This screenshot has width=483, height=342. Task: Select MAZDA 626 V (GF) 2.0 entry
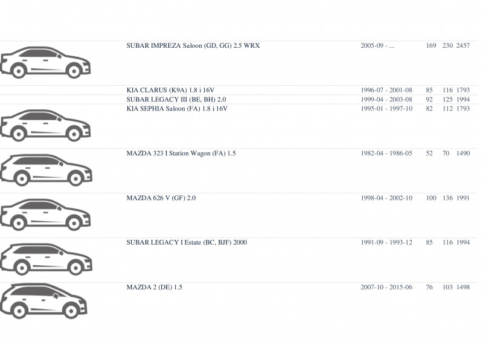tap(161, 198)
